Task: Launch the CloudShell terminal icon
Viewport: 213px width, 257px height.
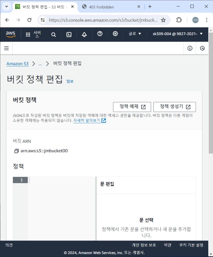Action: coord(69,35)
